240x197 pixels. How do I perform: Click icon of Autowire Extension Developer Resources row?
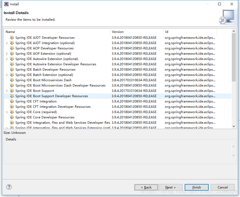click(12, 64)
